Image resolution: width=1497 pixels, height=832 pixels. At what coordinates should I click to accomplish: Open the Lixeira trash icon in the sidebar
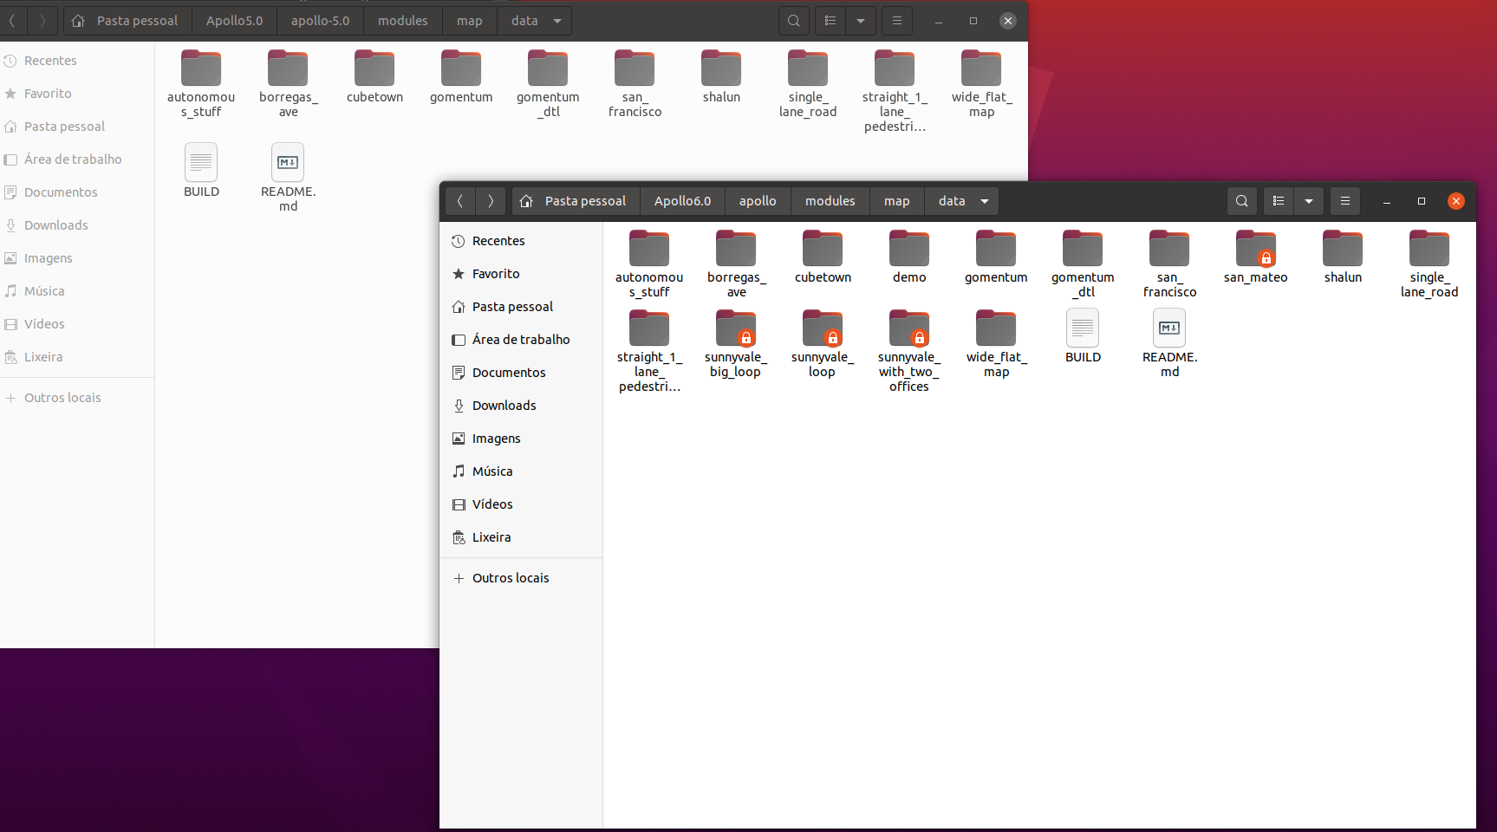coord(490,537)
